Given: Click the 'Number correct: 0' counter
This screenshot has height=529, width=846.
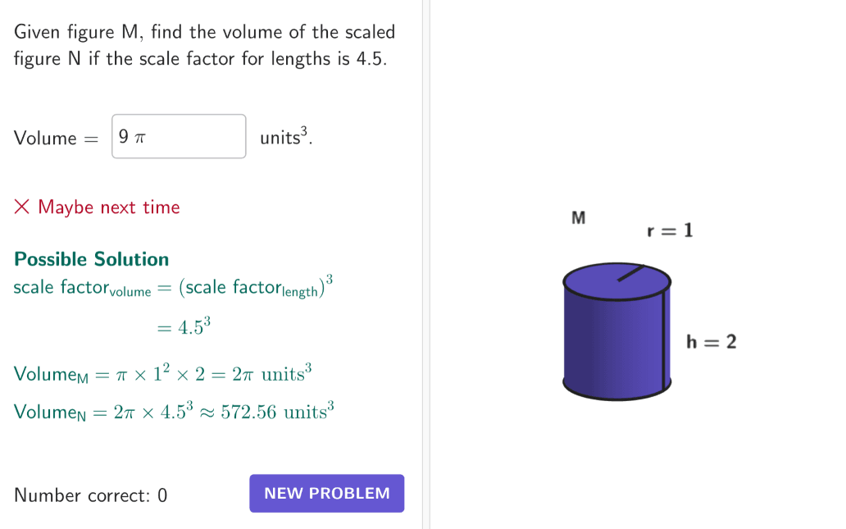Looking at the screenshot, I should (91, 495).
